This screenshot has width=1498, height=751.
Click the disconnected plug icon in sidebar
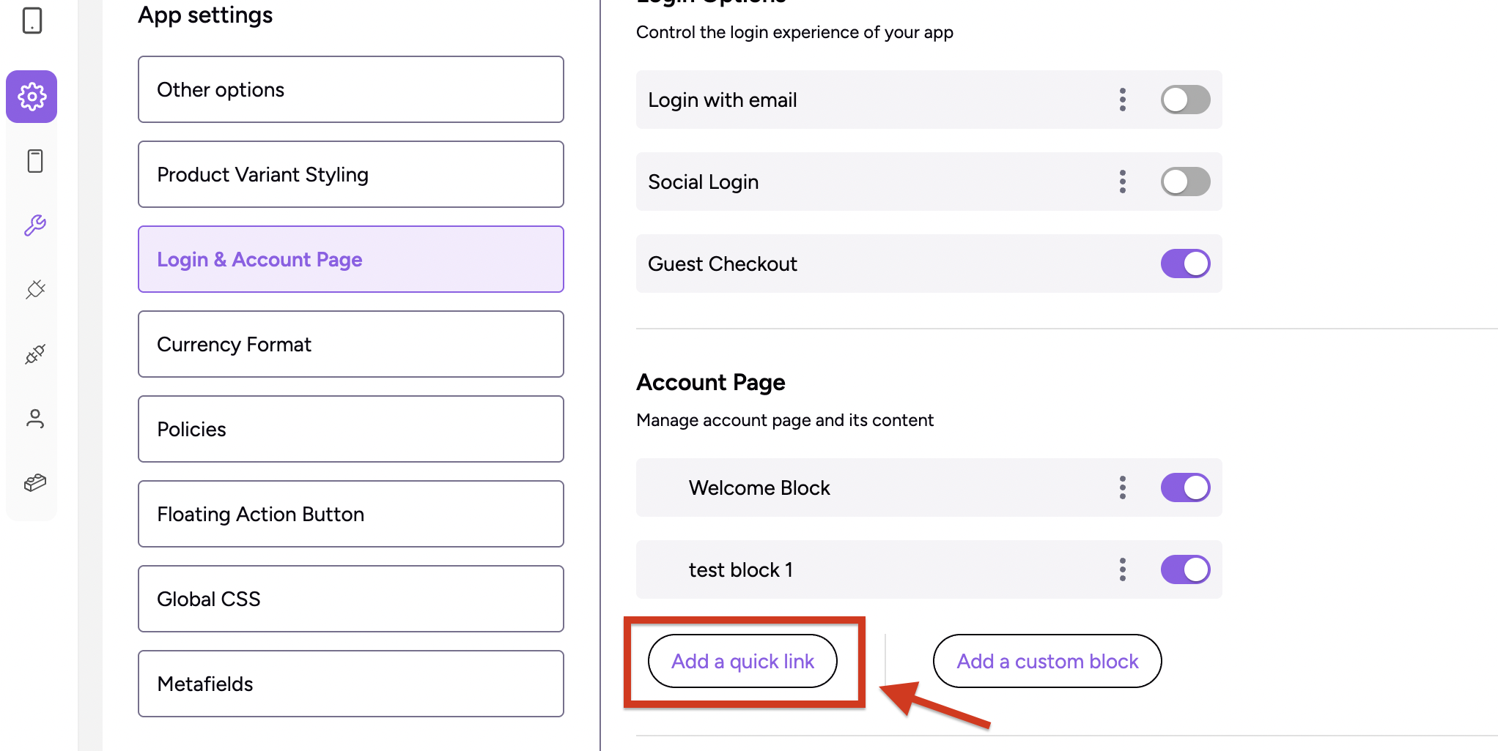(35, 354)
